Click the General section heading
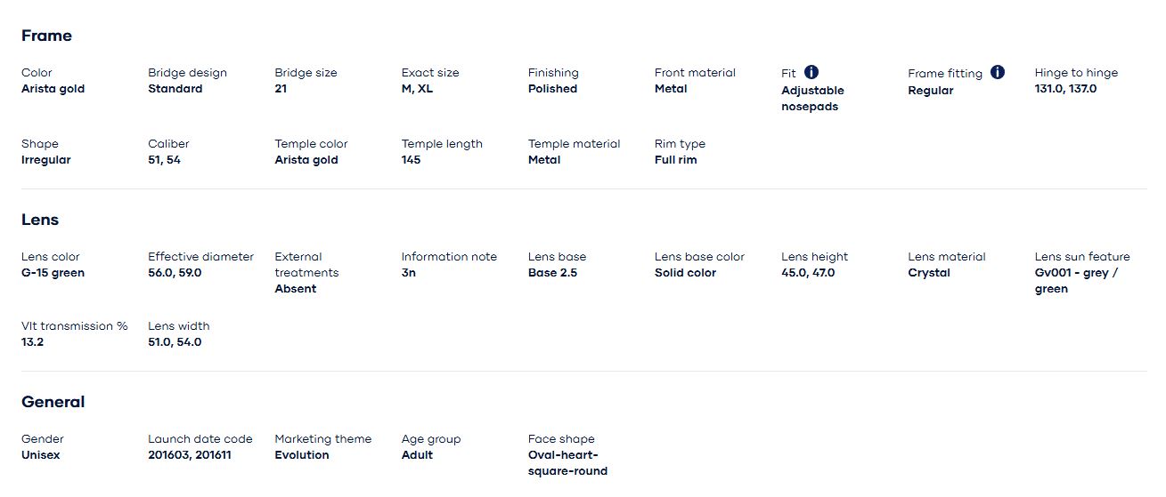This screenshot has height=497, width=1166. 53,402
